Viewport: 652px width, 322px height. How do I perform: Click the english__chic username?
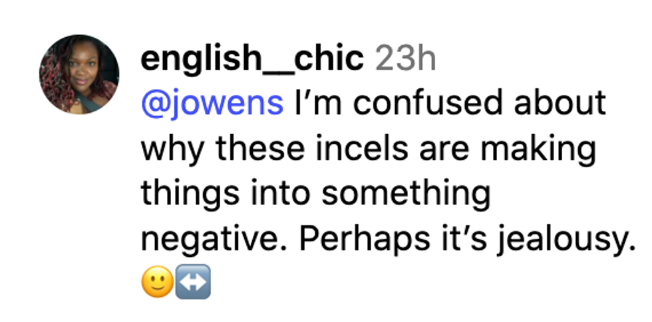click(x=252, y=60)
